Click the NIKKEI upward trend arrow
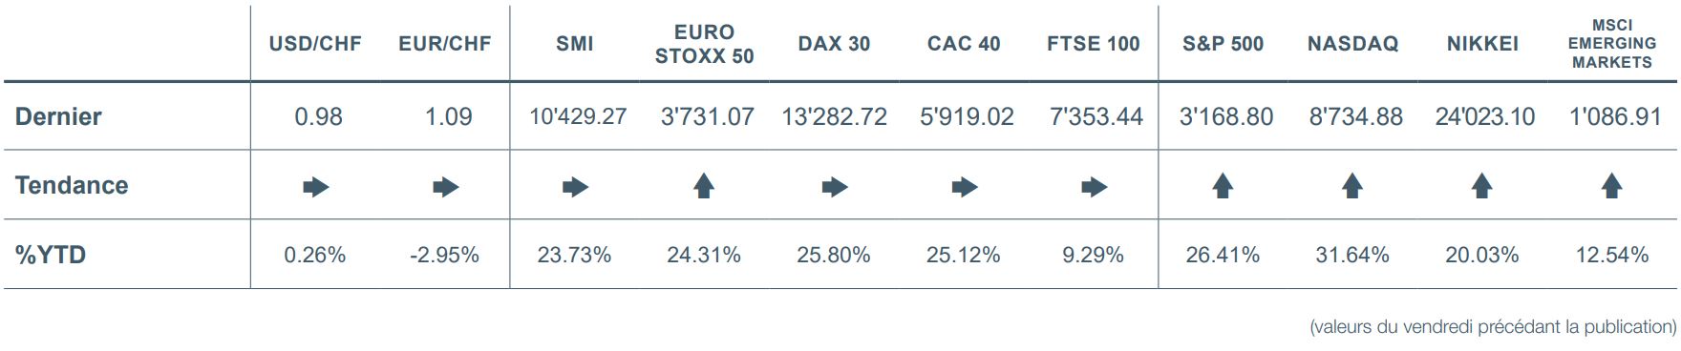This screenshot has height=351, width=1681. click(1482, 186)
